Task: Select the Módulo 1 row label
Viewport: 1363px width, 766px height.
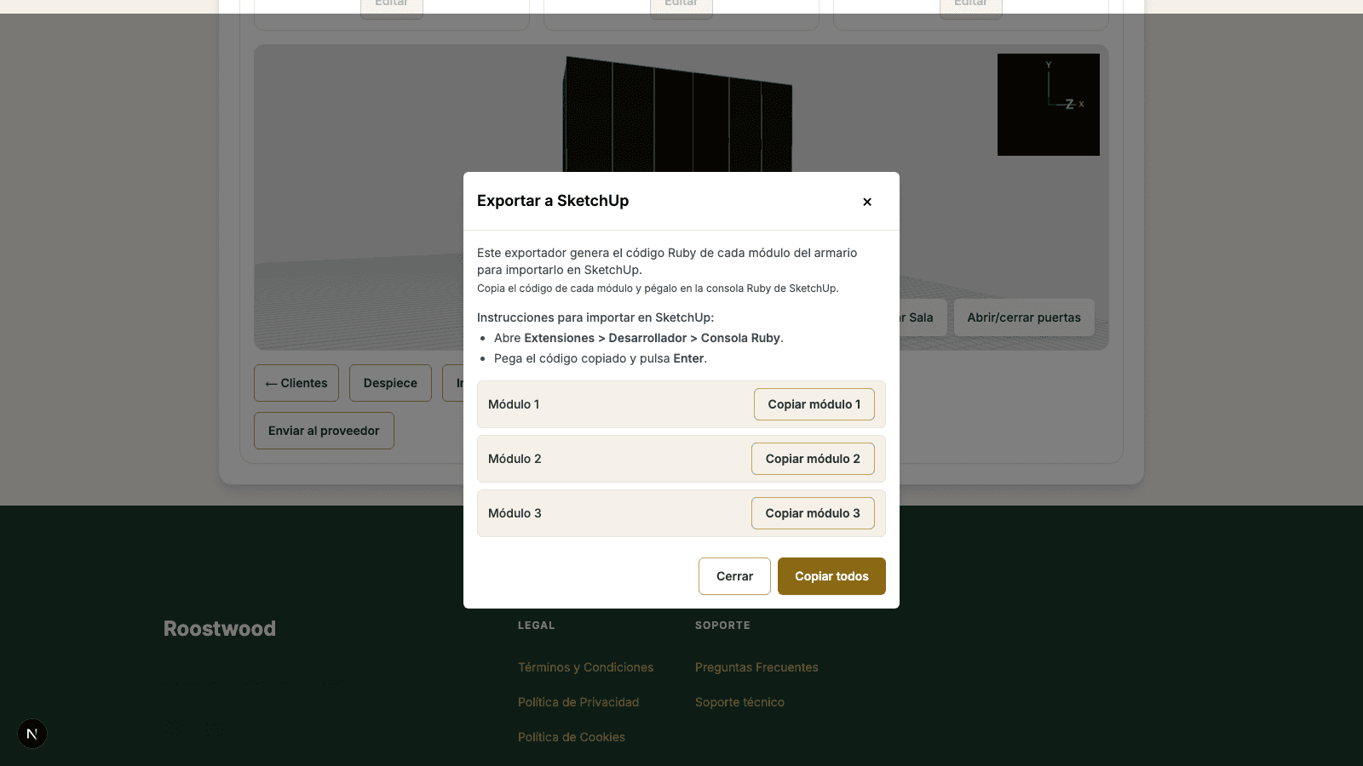Action: 514,404
